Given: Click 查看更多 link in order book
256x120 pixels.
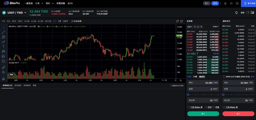Looking at the screenshot, I should click(216, 54).
